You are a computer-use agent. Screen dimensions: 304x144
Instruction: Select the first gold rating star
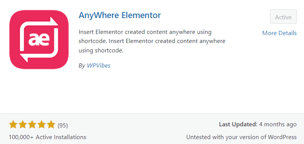[x=13, y=124]
